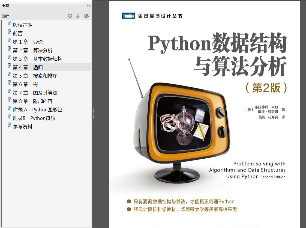This screenshot has width=306, height=228.
Task: Click the author name 布拉德利·米勒
Action: 266,107
